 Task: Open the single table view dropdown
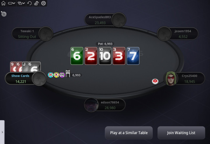click(11, 3)
